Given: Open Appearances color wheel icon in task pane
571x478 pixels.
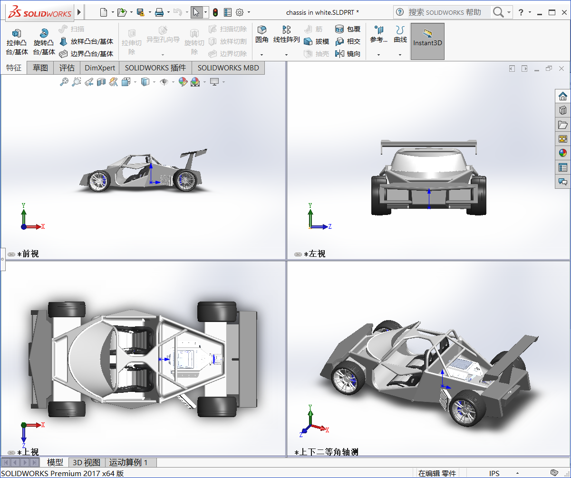Looking at the screenshot, I should click(563, 153).
